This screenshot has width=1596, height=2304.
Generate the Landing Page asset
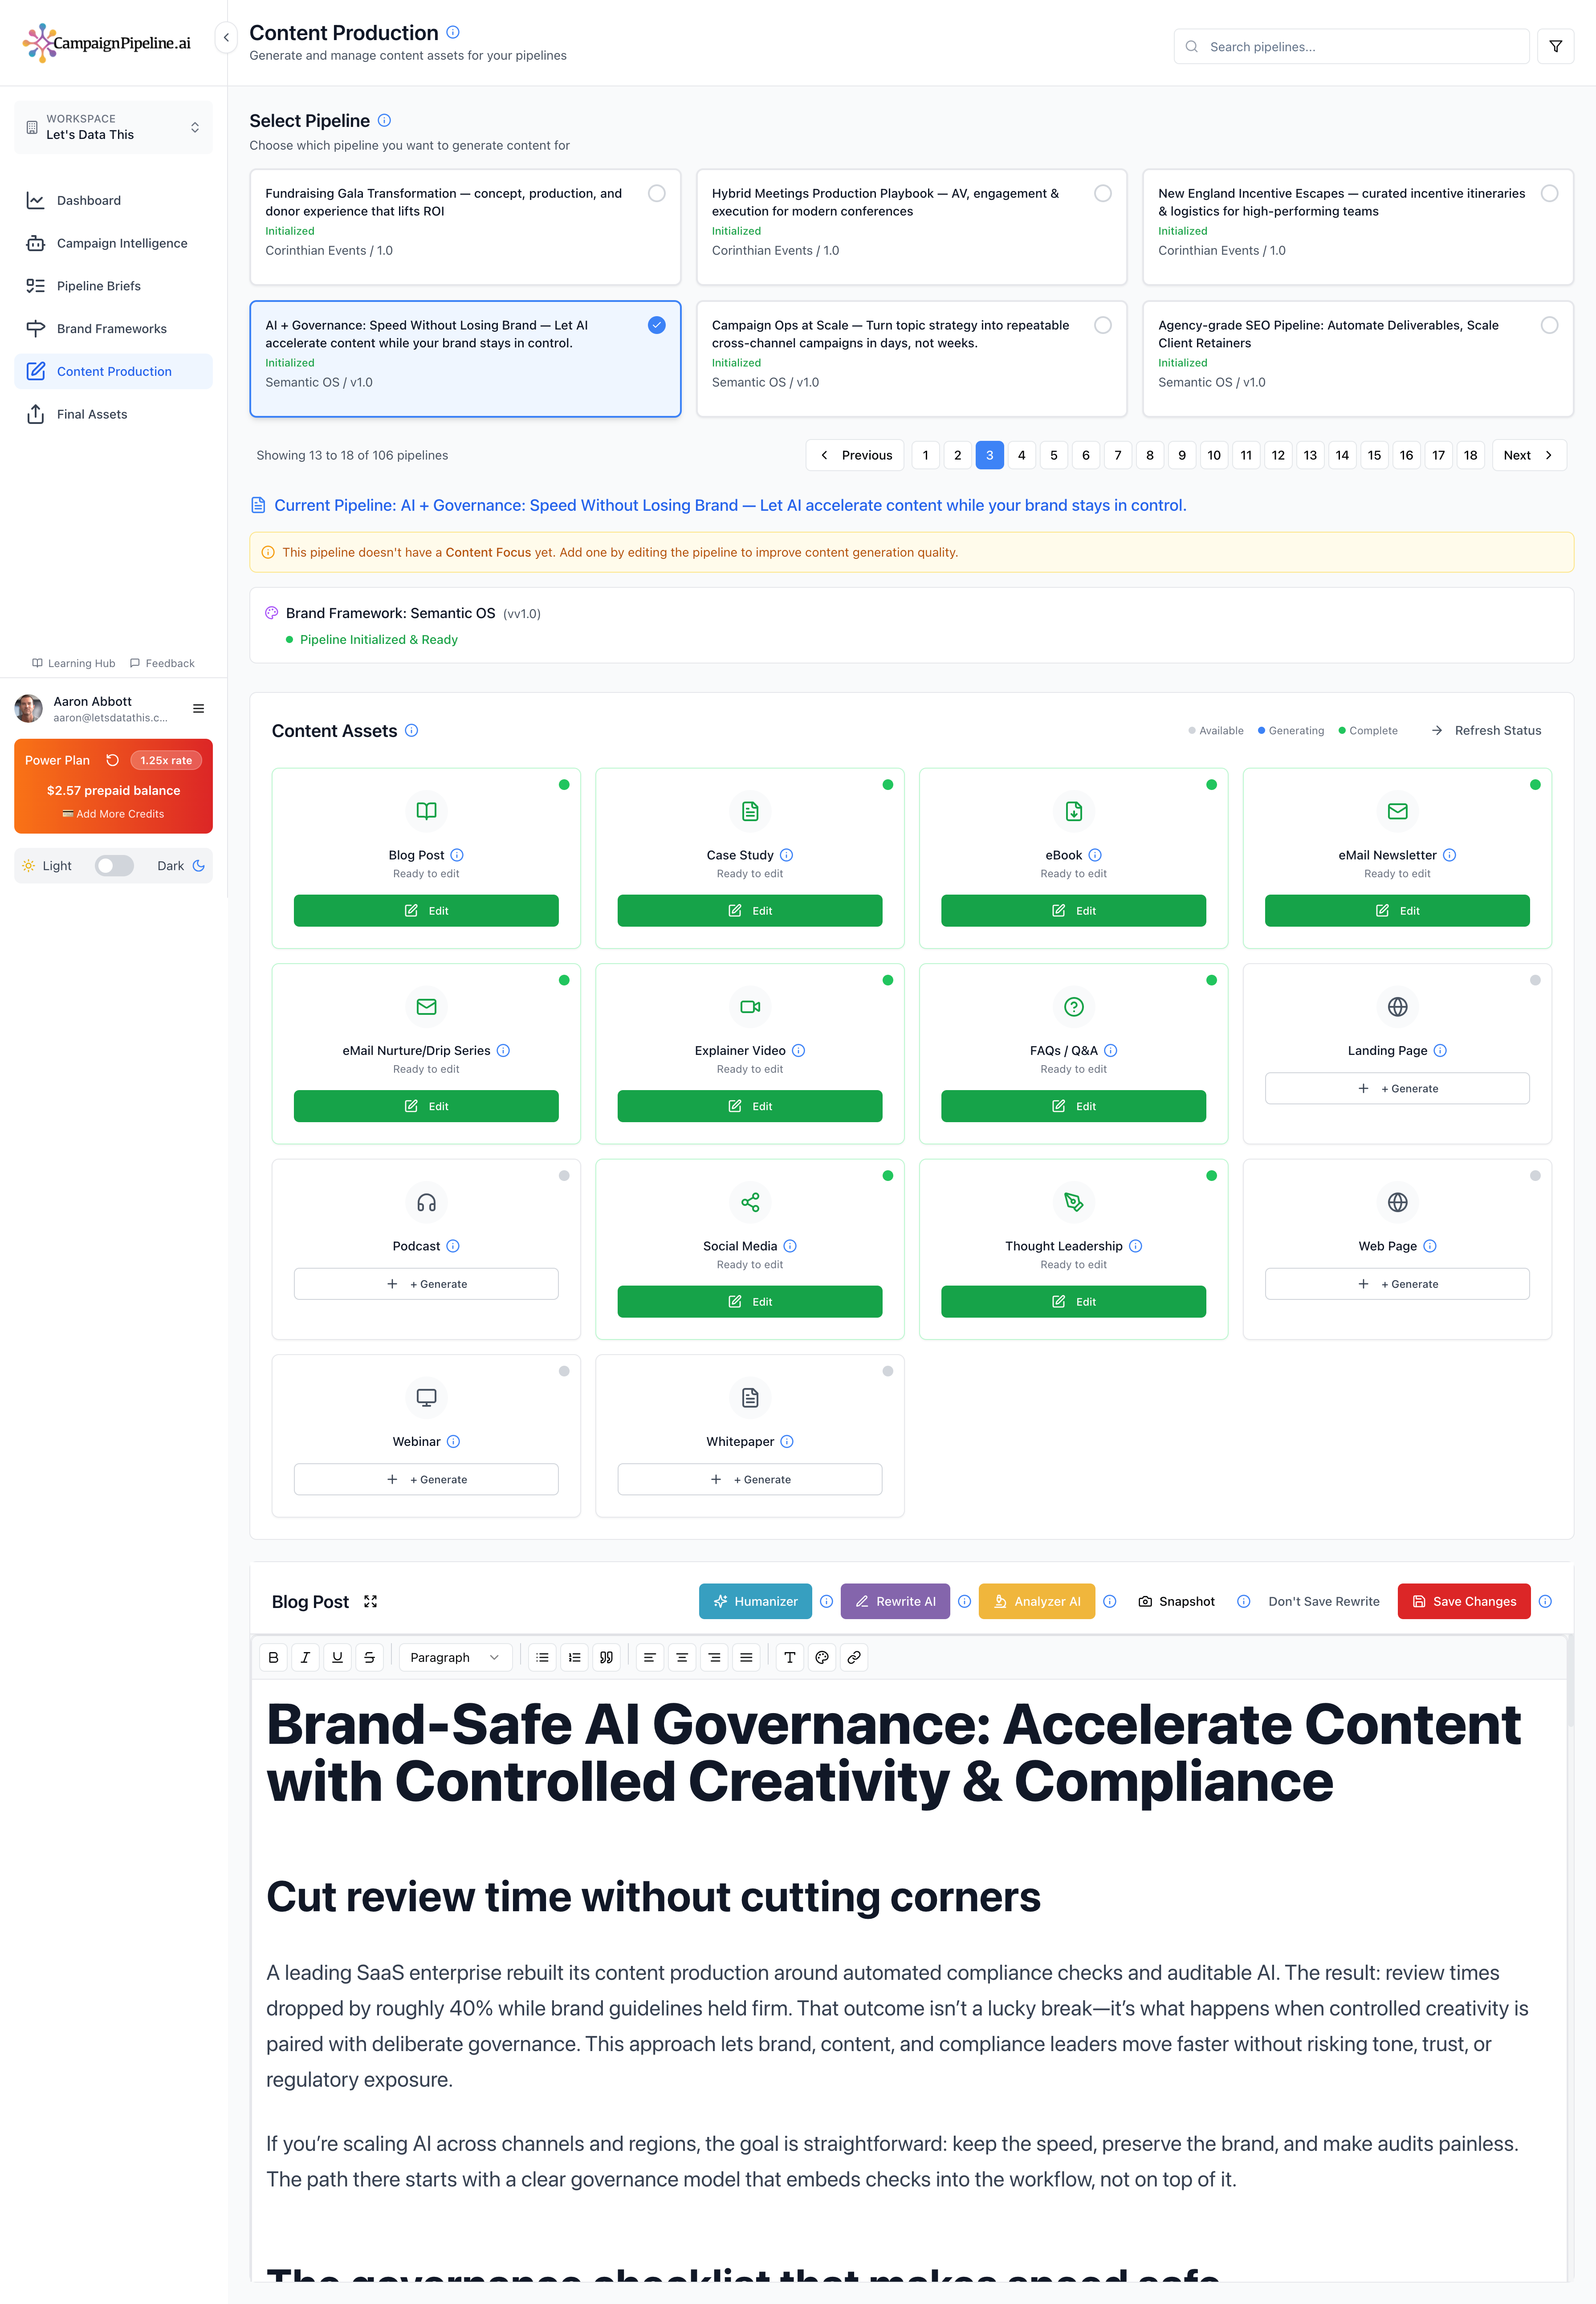[1396, 1088]
